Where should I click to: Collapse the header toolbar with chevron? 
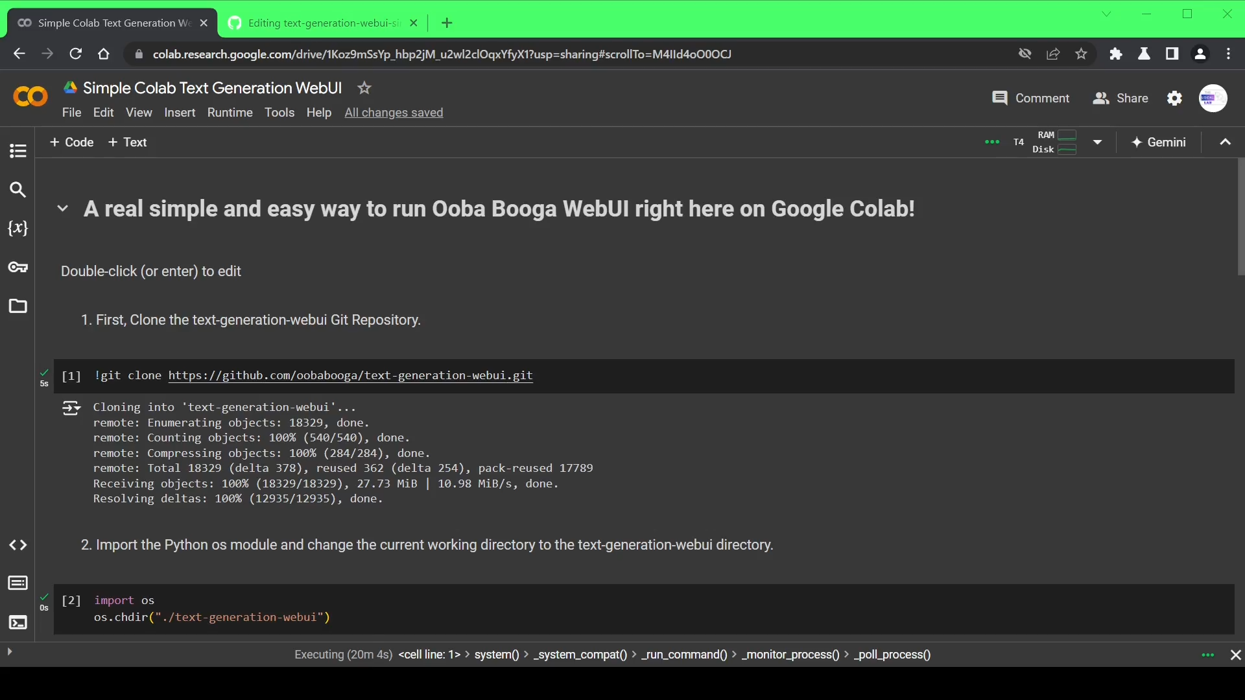1225,143
